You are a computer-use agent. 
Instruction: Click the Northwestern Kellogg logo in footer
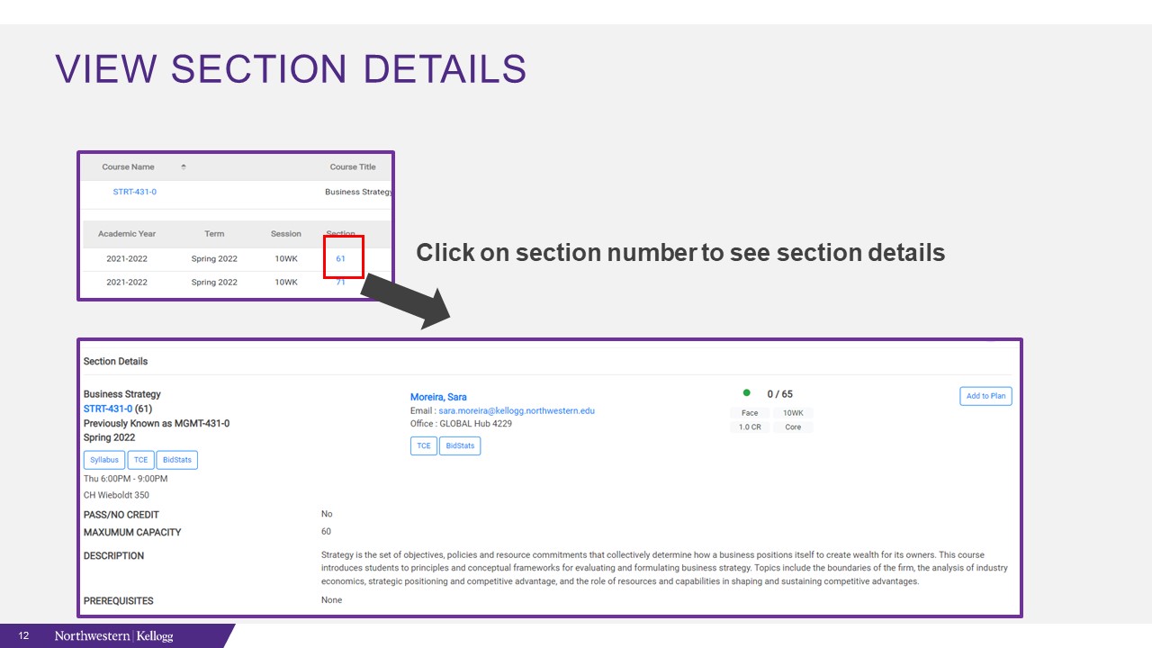(113, 636)
